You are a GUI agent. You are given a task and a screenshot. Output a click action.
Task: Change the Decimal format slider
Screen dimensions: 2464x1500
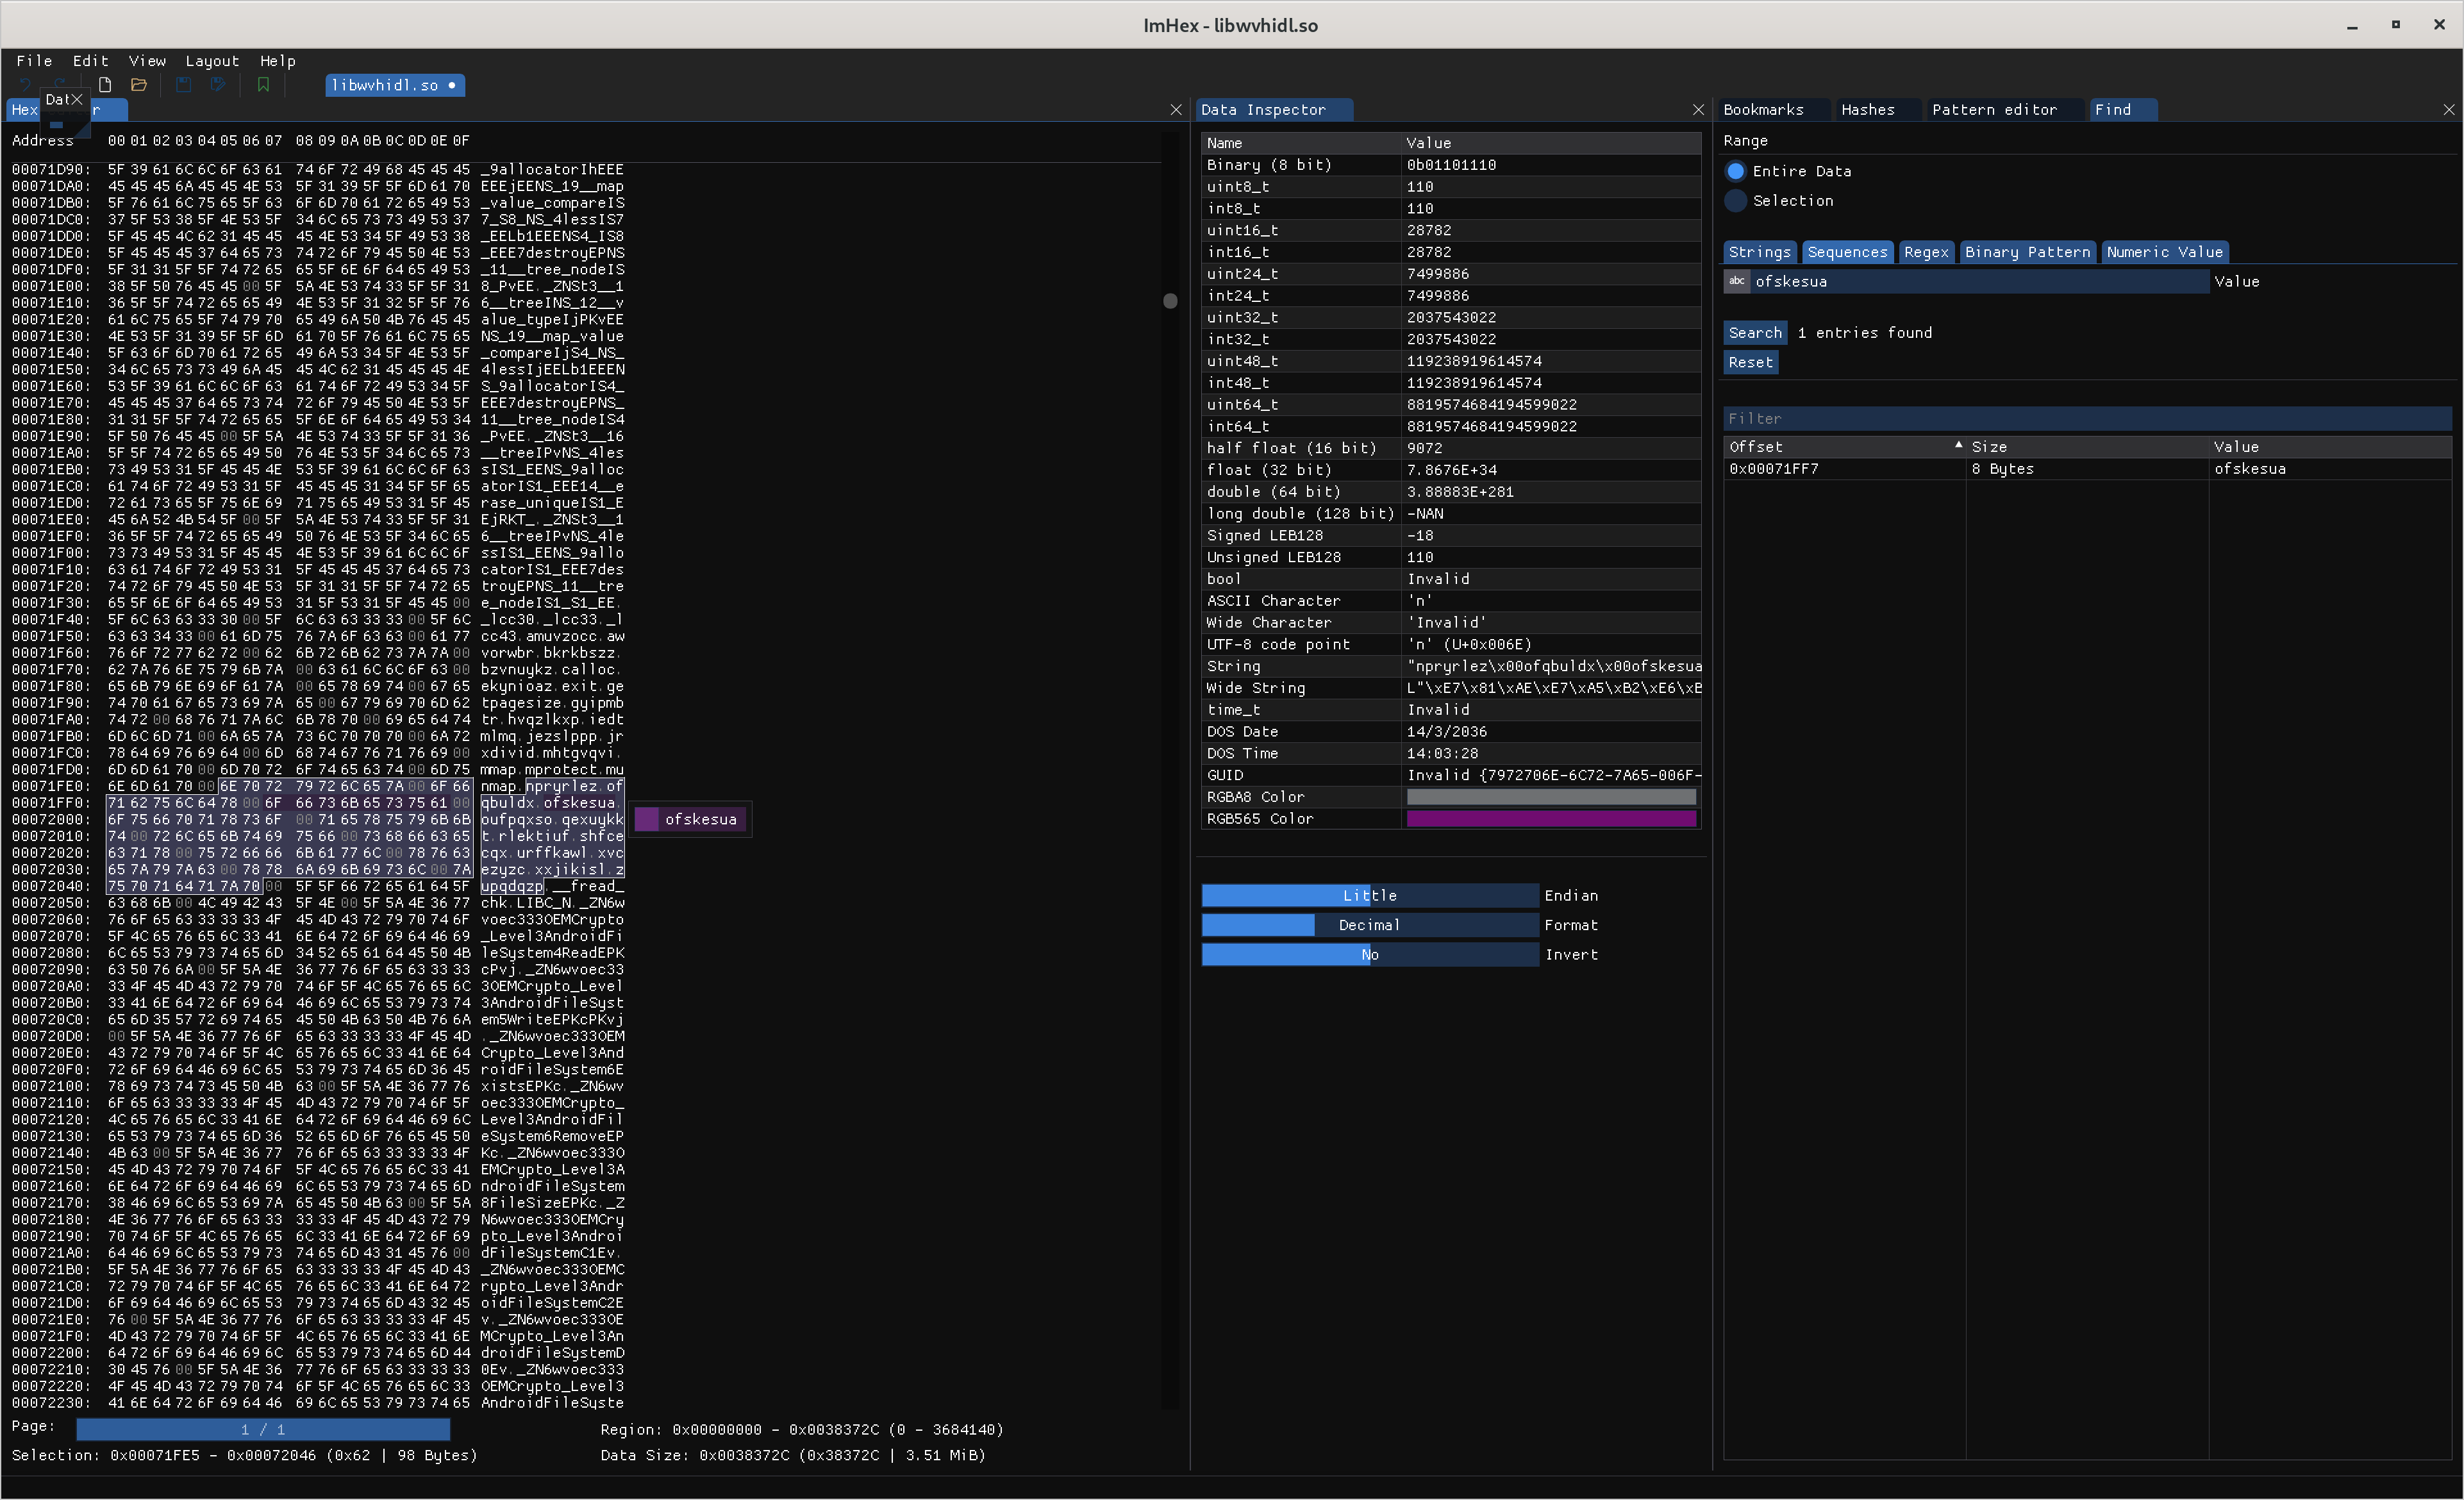1369,925
